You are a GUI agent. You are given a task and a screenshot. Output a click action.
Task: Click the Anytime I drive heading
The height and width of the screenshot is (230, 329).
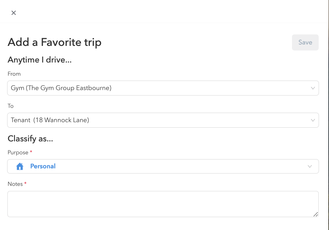(40, 60)
